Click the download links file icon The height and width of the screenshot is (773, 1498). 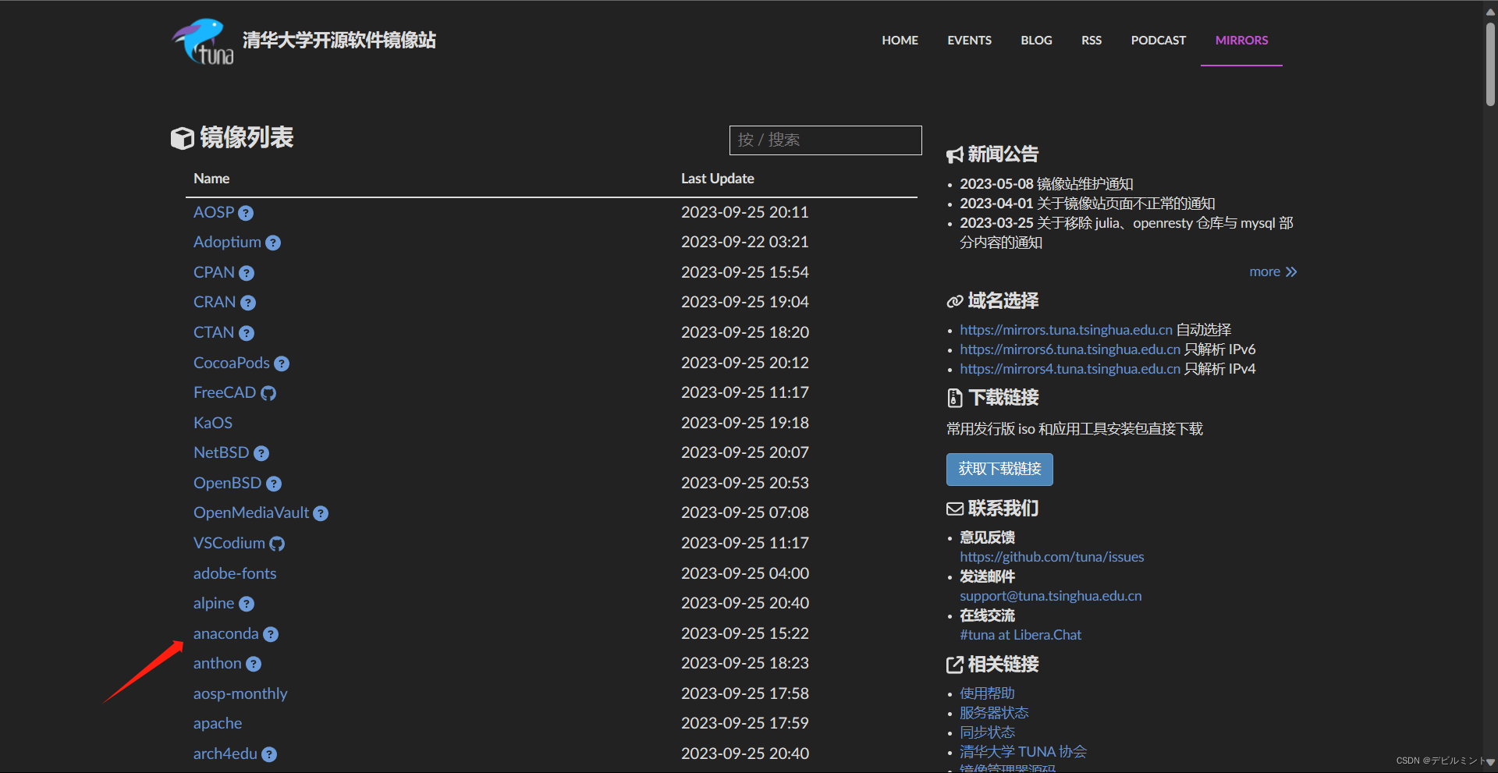(x=955, y=398)
